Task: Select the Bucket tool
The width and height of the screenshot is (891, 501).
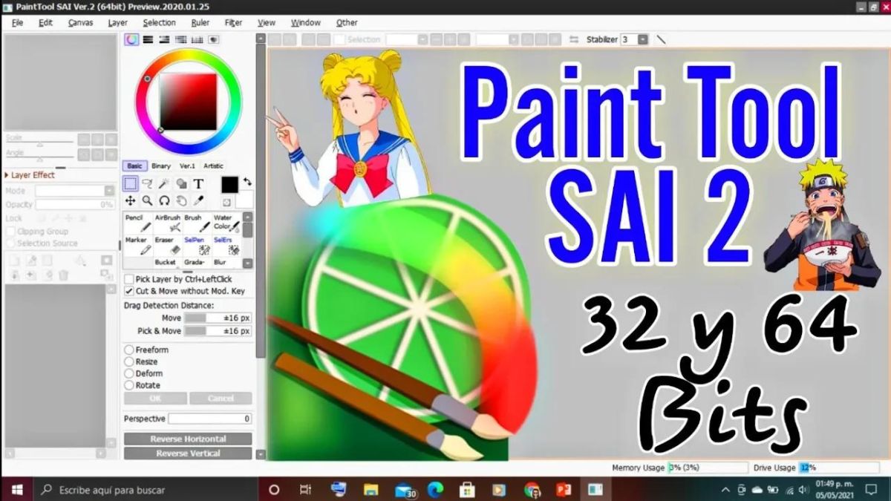Action: point(168,263)
